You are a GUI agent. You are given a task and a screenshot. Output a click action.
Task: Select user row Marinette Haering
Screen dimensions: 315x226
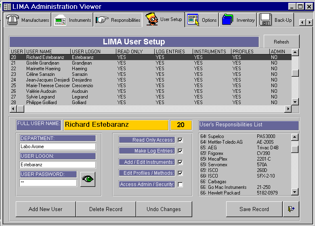pyautogui.click(x=151, y=69)
